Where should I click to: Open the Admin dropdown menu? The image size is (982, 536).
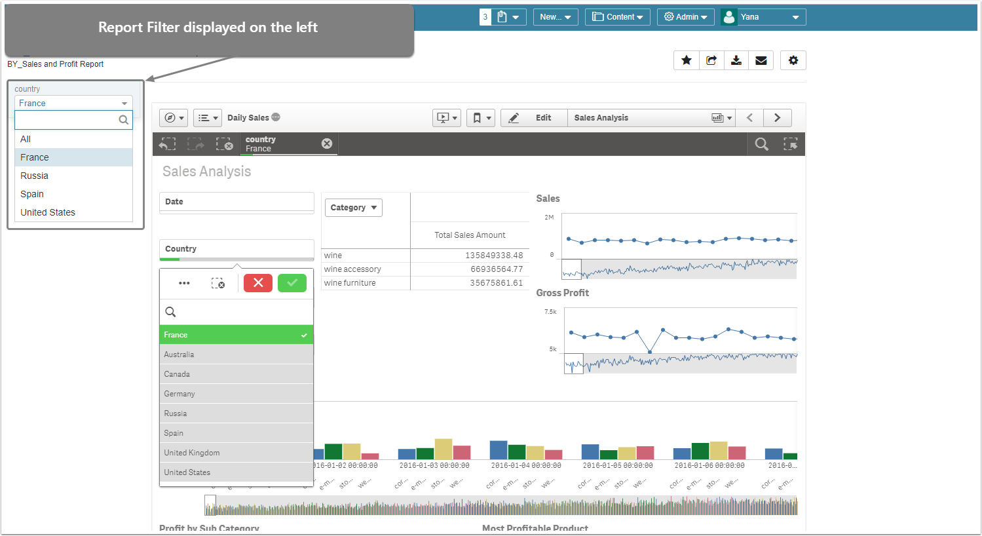(685, 17)
